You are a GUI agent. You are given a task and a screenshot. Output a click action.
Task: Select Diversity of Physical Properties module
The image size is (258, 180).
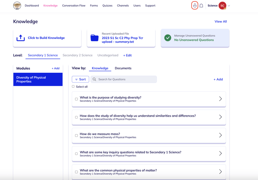(38, 79)
